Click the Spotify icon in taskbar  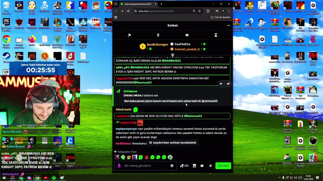point(54,178)
